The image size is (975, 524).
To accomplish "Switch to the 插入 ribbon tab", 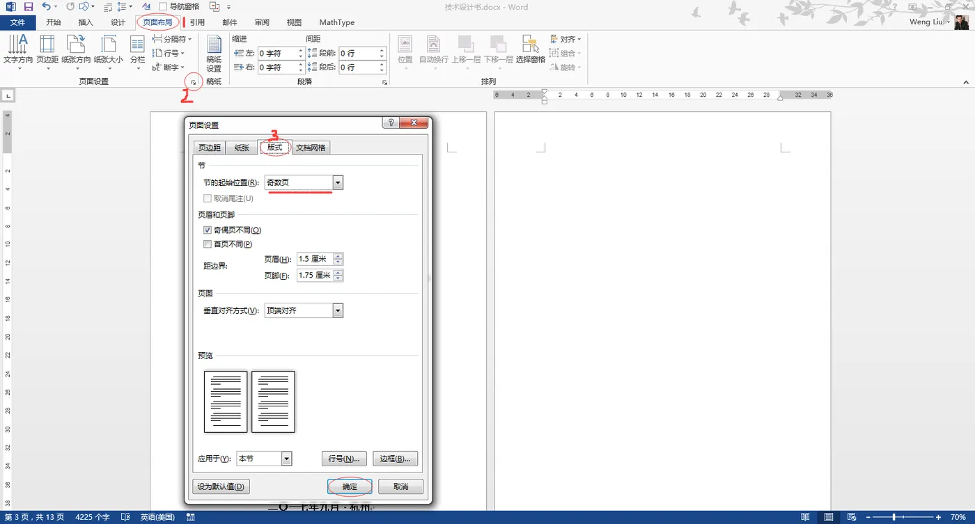I will (86, 22).
